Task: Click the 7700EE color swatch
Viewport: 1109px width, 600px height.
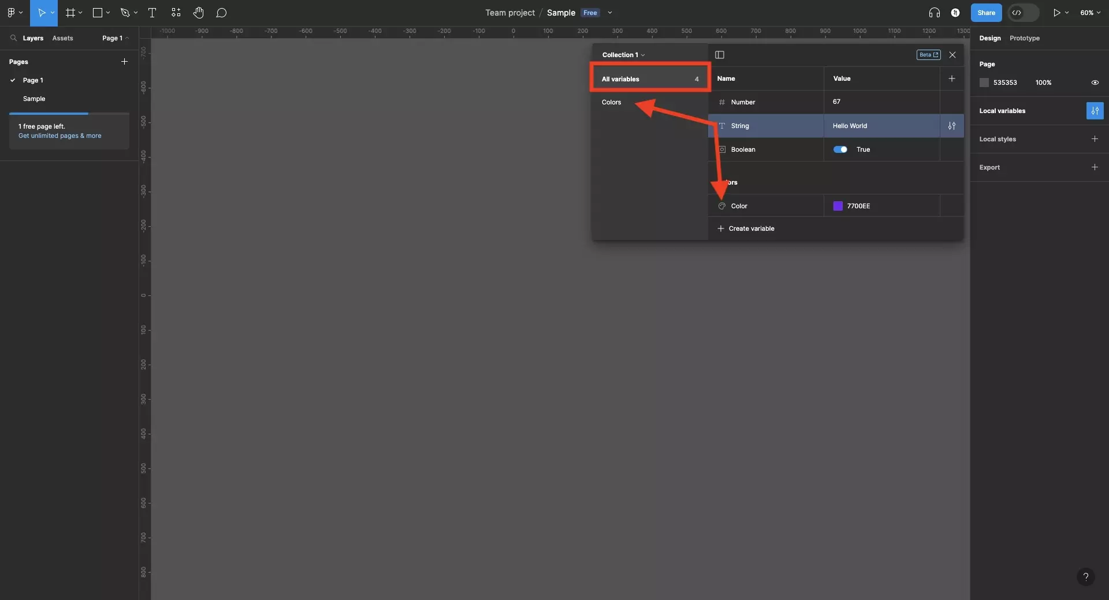Action: 838,206
